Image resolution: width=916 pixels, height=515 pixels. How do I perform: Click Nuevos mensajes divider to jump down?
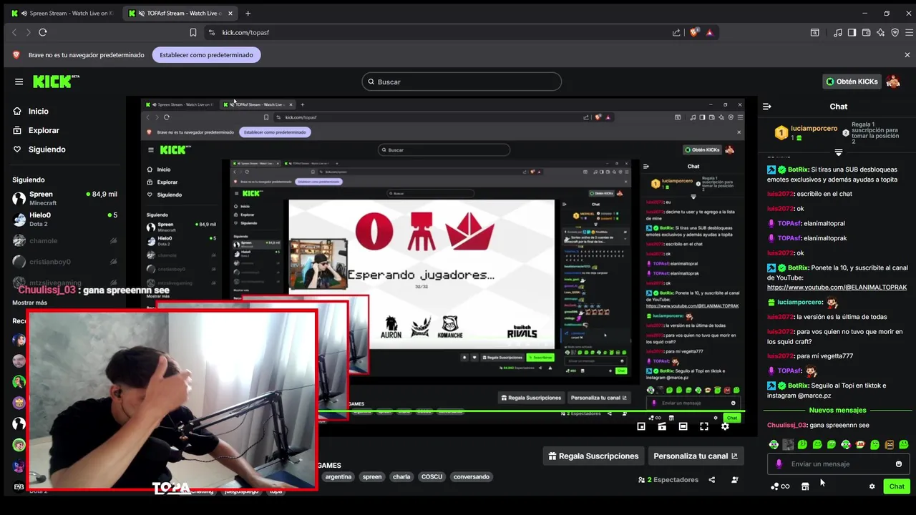(x=838, y=411)
